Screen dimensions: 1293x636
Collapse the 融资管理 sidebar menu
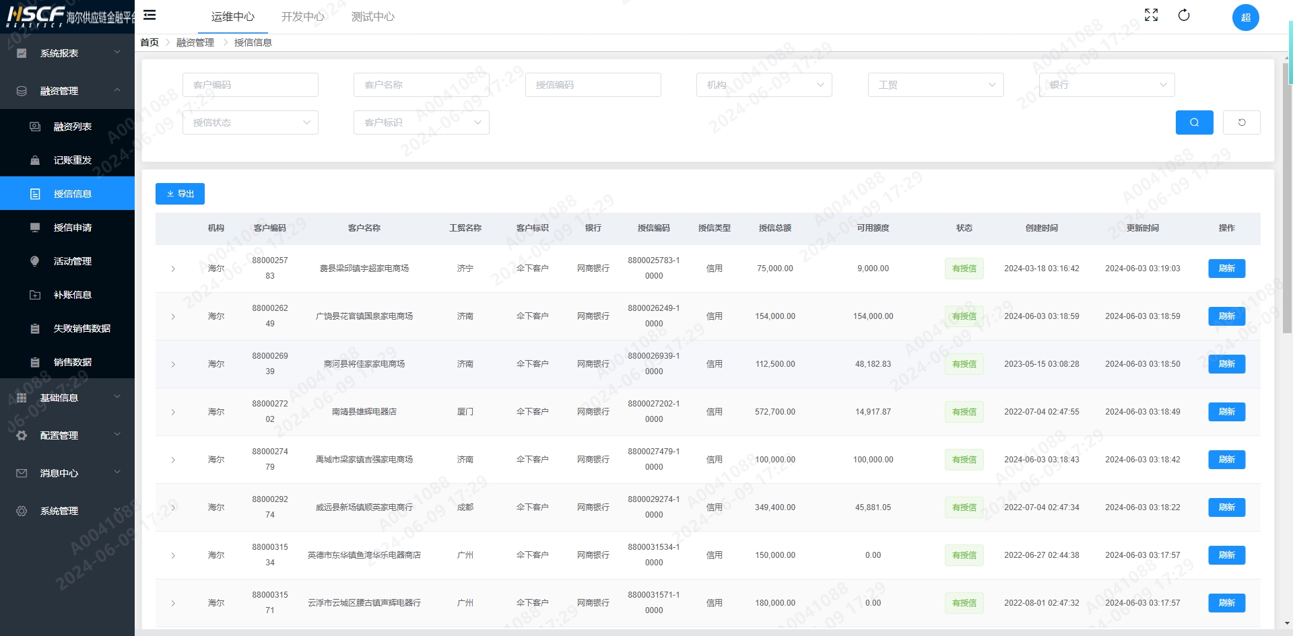[67, 91]
